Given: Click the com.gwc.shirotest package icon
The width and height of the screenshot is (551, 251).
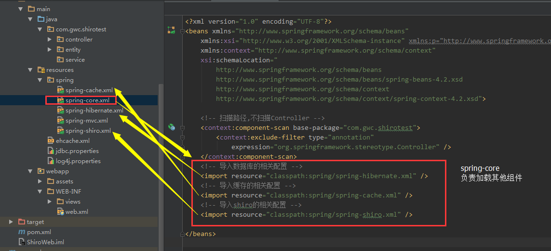Looking at the screenshot, I should 51,29.
